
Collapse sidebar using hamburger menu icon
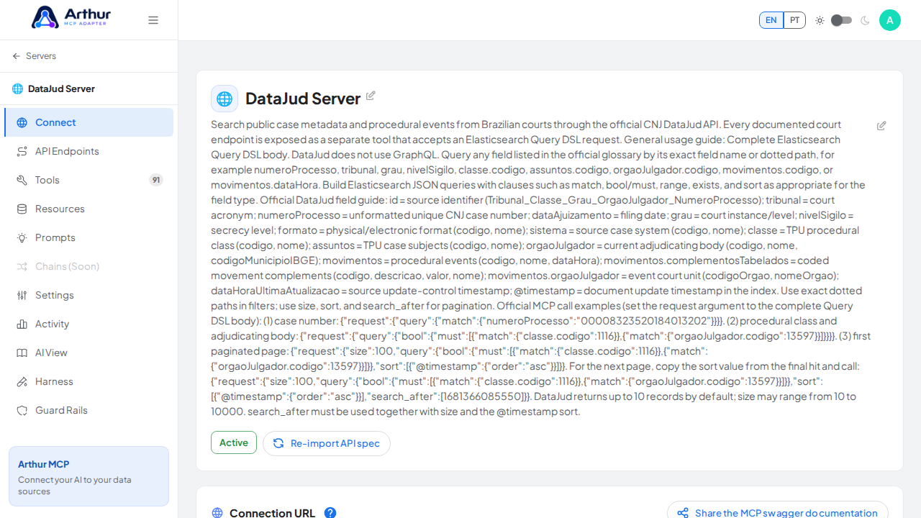(153, 20)
